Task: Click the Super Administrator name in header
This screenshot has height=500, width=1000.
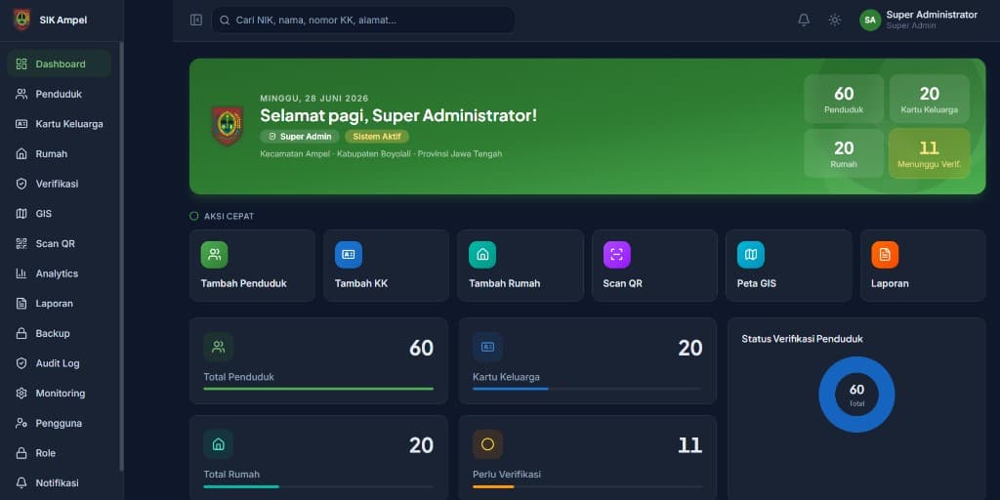Action: pyautogui.click(x=932, y=15)
